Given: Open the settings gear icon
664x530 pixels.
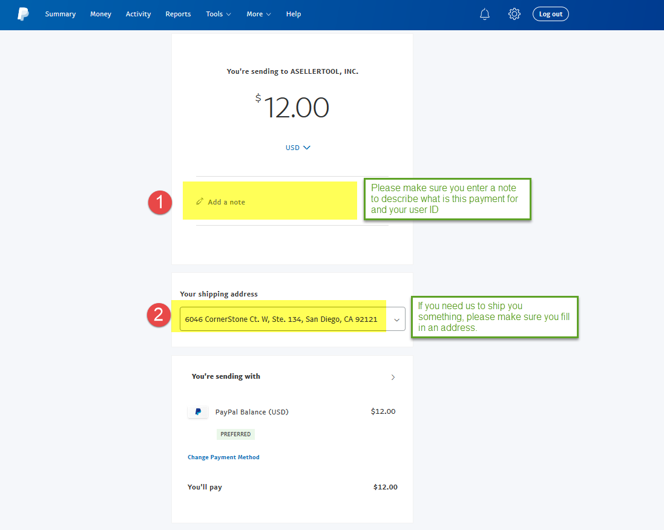Looking at the screenshot, I should [x=514, y=14].
